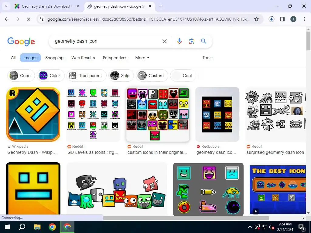View site information icon in address bar
The height and width of the screenshot is (233, 311).
coord(42,19)
